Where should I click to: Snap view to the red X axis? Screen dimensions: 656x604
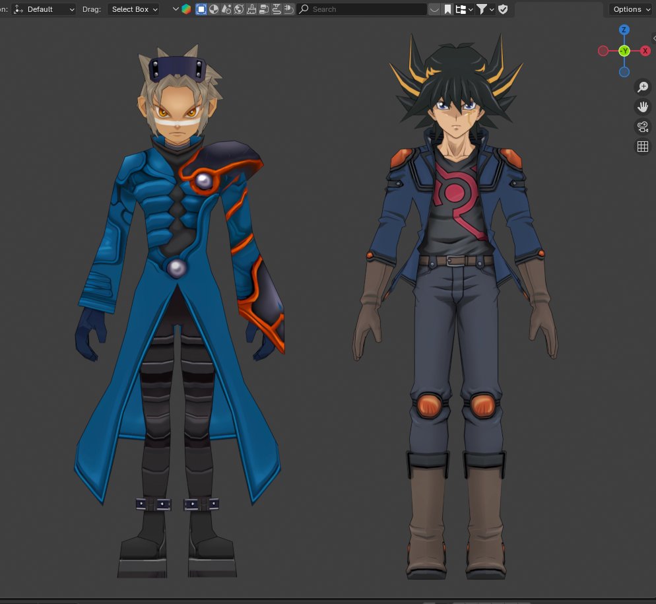click(645, 51)
